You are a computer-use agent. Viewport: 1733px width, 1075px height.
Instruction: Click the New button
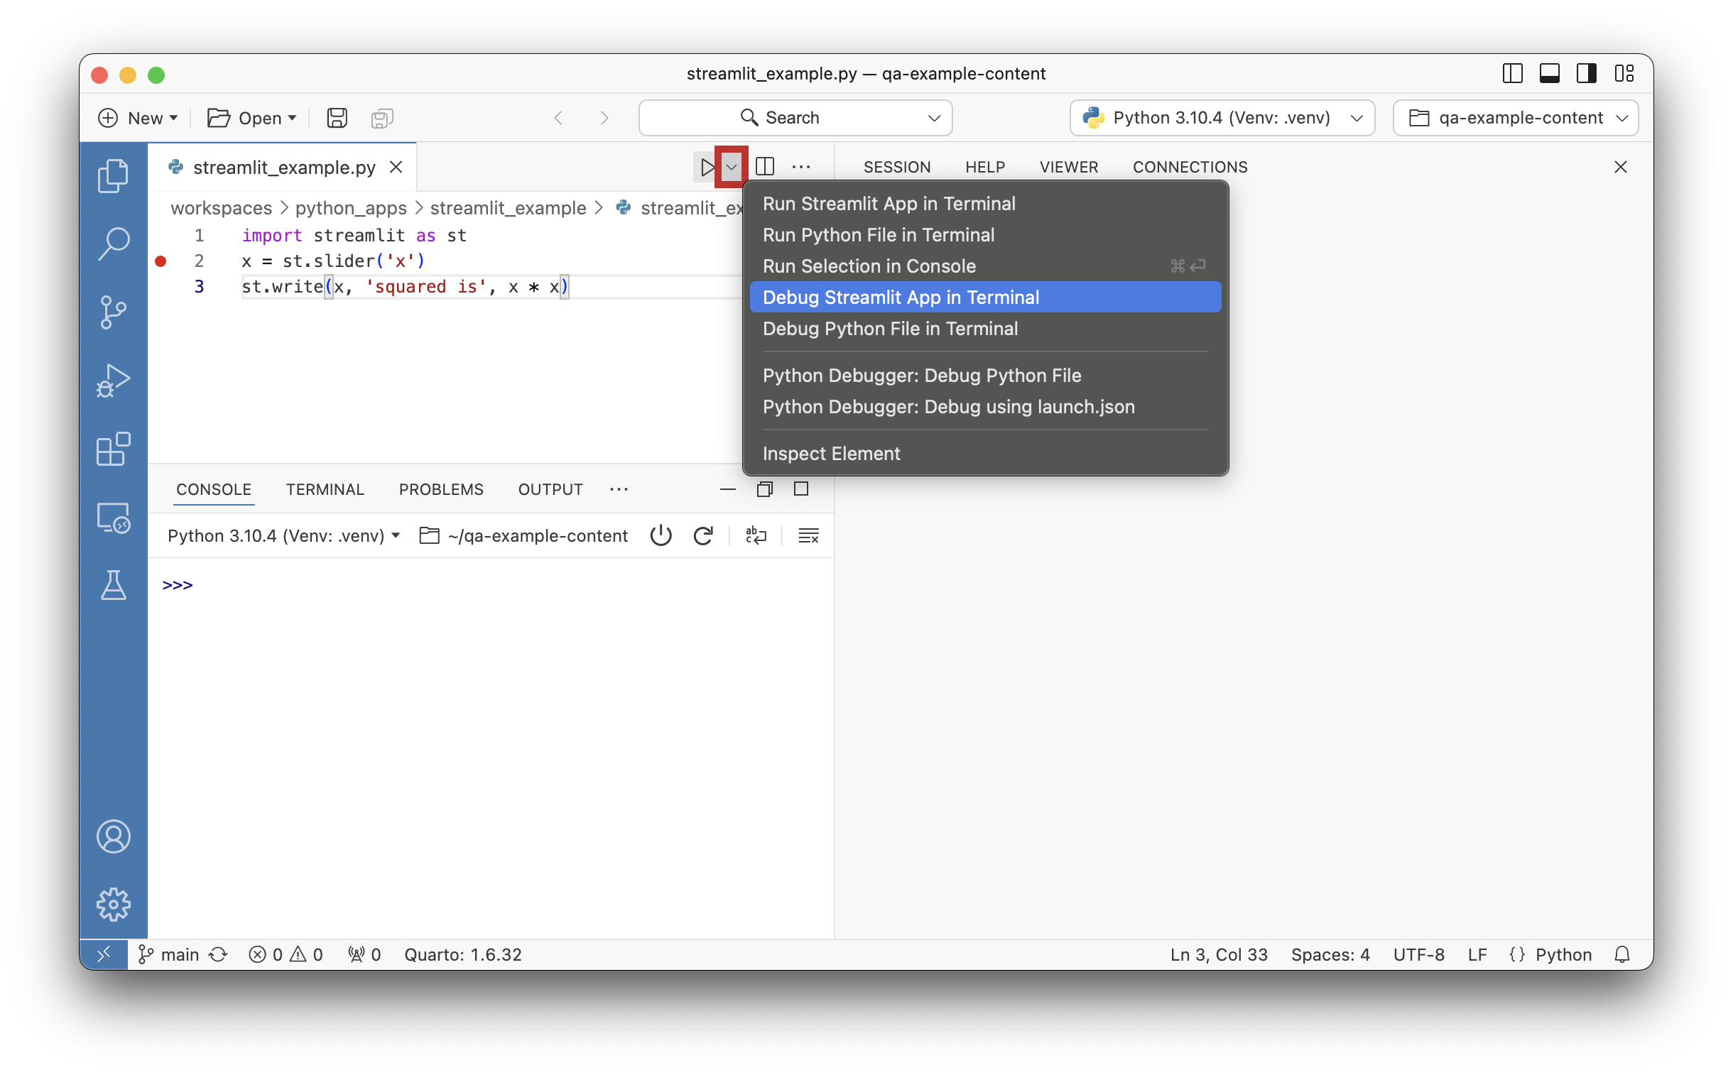137,118
